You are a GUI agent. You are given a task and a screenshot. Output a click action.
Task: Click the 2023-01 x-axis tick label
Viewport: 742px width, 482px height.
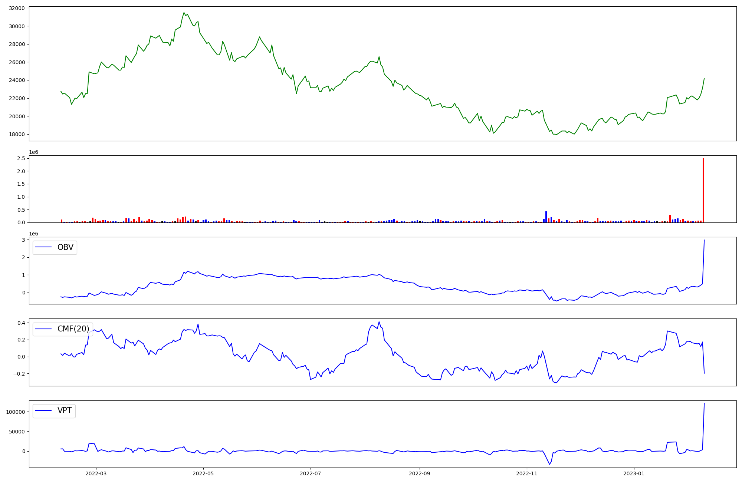click(x=634, y=473)
